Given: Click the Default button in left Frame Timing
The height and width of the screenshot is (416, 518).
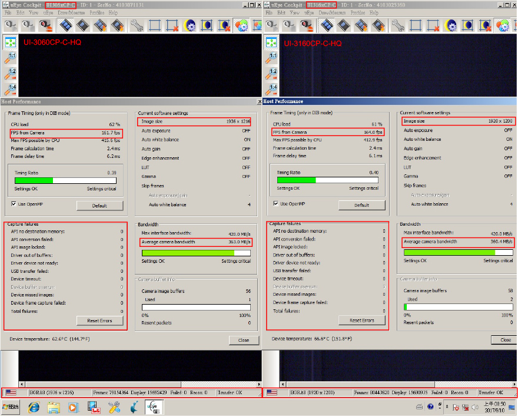Looking at the screenshot, I should click(x=99, y=206).
